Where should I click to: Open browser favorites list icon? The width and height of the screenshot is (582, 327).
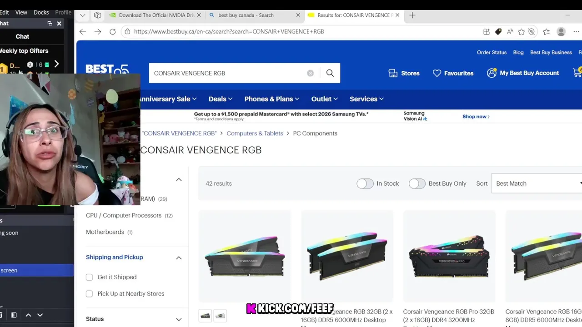(x=547, y=32)
